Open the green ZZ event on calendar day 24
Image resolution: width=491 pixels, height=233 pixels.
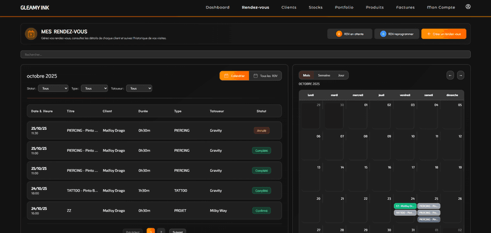pyautogui.click(x=405, y=206)
